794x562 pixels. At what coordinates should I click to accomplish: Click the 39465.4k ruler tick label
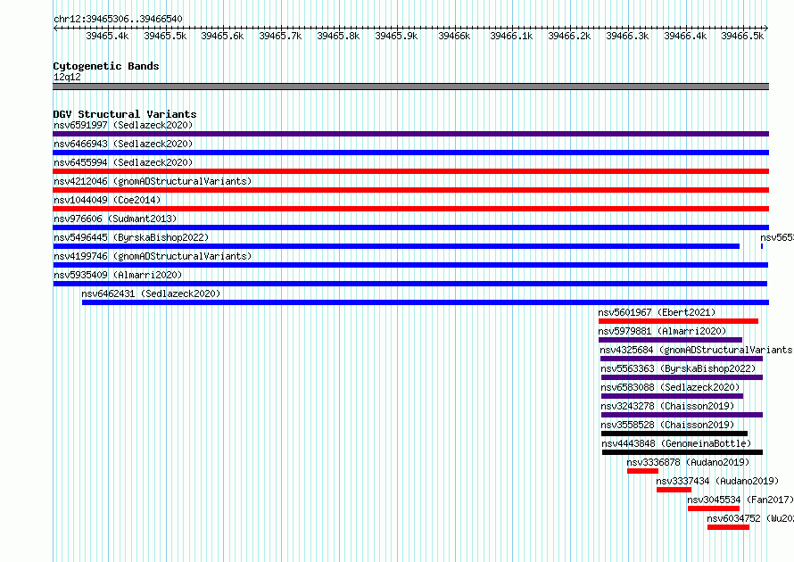pos(107,36)
